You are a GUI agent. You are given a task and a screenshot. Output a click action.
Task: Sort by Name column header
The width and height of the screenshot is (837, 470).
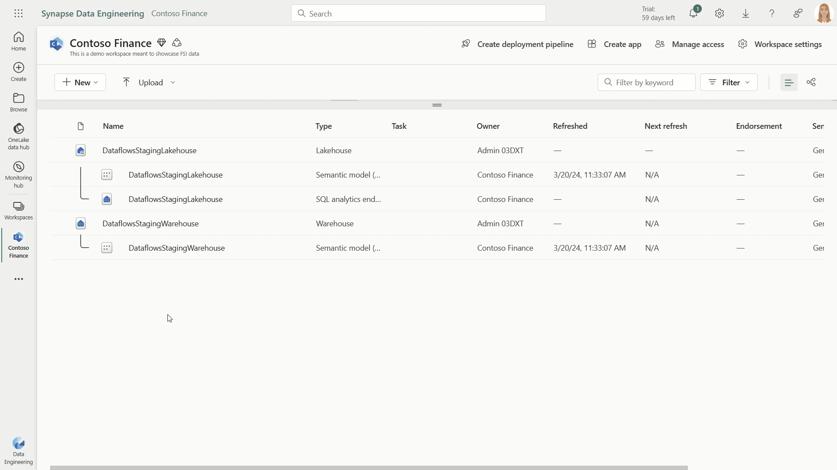coord(113,126)
